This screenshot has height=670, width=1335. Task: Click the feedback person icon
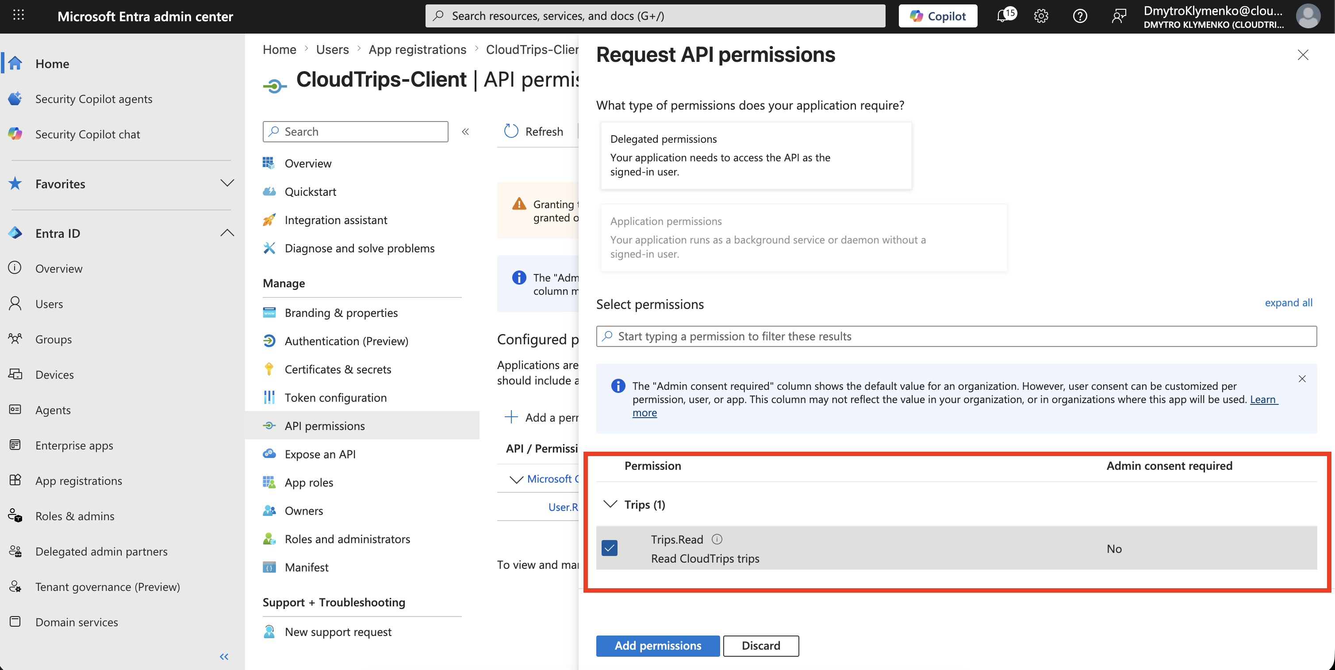point(1118,16)
